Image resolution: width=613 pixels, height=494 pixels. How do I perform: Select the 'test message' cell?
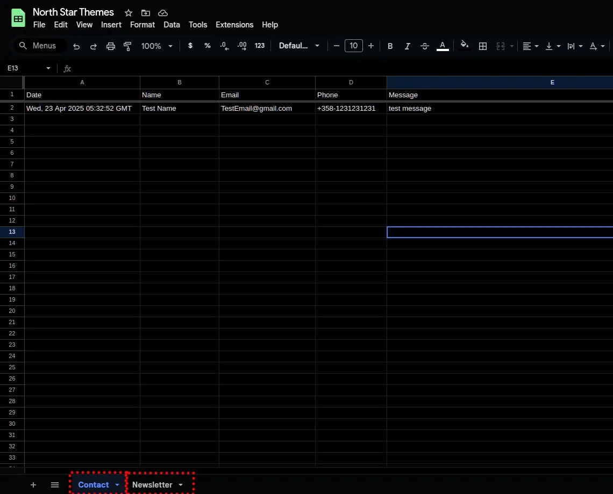[x=500, y=108]
